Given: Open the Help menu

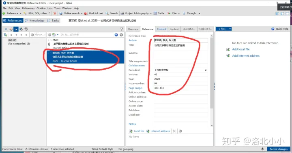Looking at the screenshot, I should point(76,8).
